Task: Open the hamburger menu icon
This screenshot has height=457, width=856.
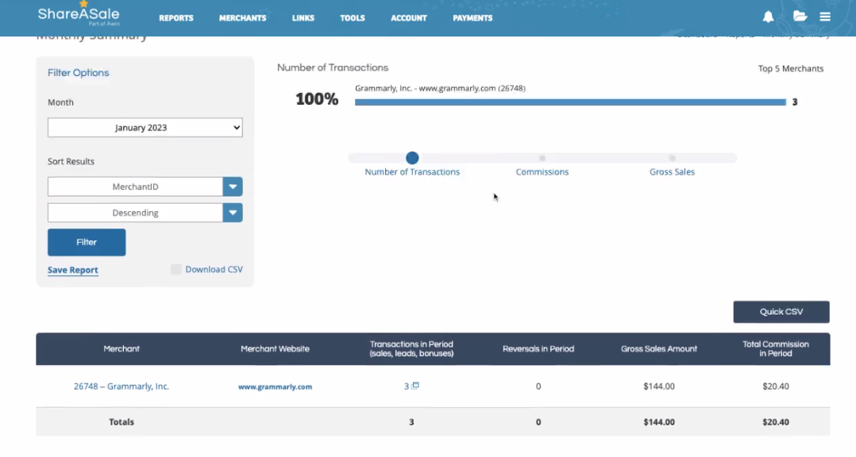Action: tap(825, 17)
